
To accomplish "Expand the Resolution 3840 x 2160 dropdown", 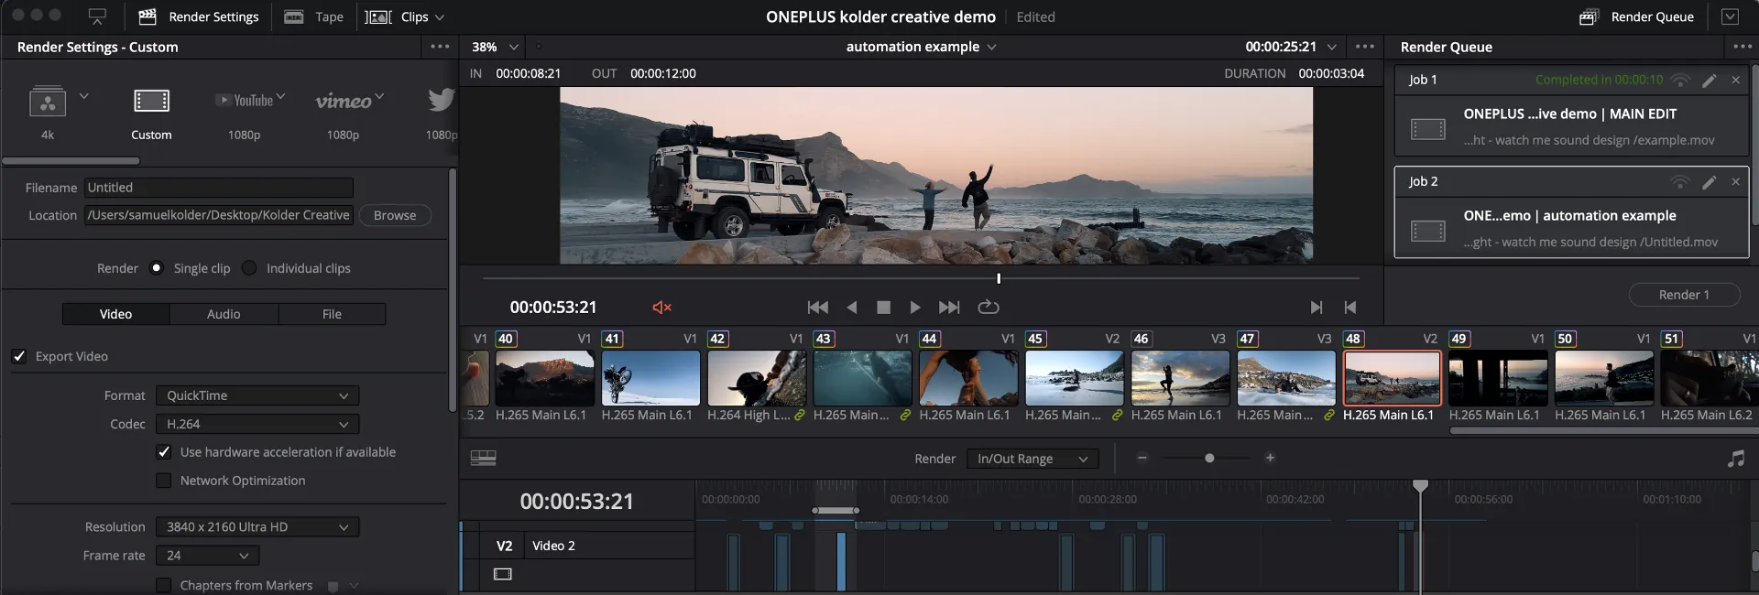I will click(257, 527).
